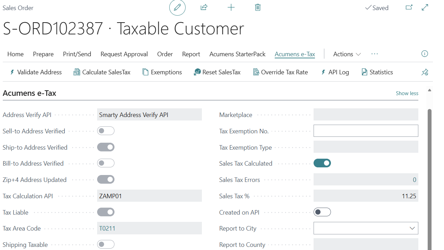Click the Share icon
Image resolution: width=444 pixels, height=250 pixels.
tap(204, 7)
